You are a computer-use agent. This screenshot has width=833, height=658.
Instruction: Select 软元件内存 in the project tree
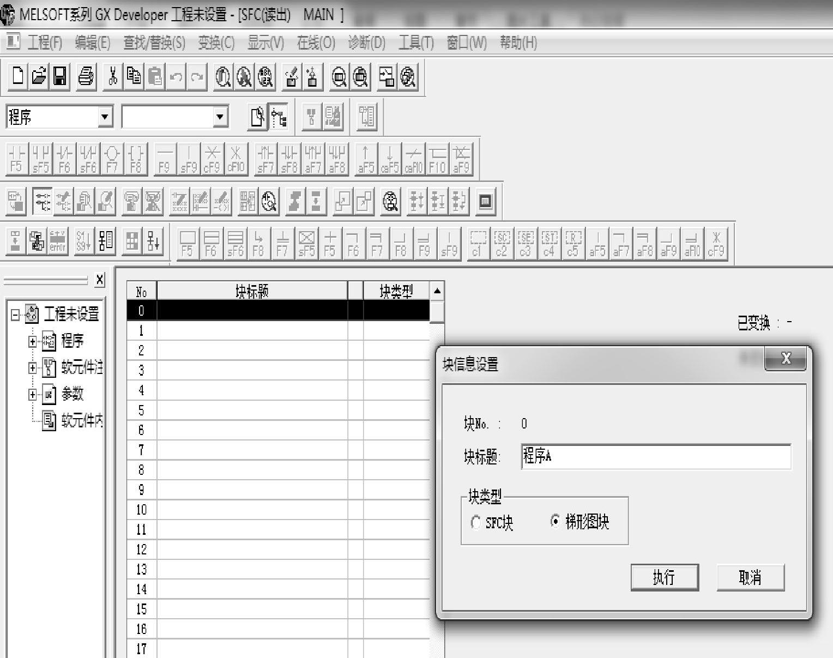[x=73, y=421]
